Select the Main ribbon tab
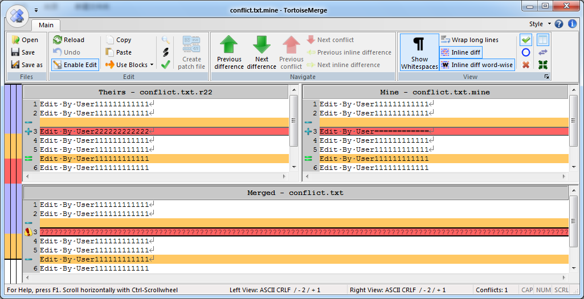 pos(46,25)
